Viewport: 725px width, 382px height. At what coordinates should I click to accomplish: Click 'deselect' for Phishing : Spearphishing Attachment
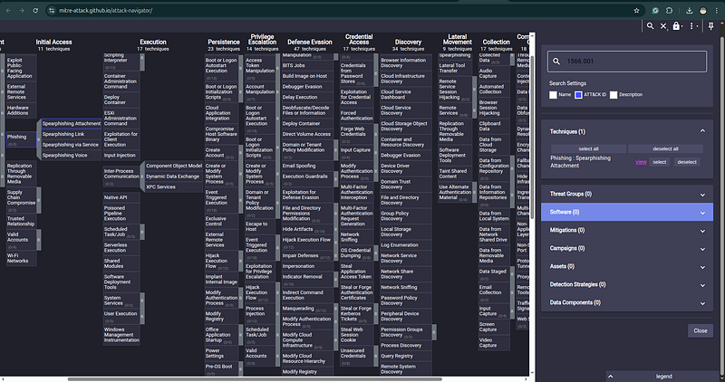point(687,162)
